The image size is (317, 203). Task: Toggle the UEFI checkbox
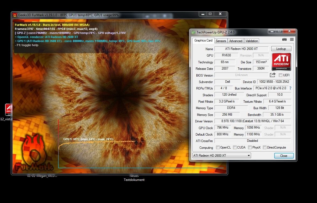pyautogui.click(x=280, y=75)
